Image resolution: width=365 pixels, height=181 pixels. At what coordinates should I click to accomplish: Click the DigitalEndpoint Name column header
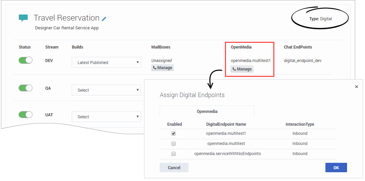pyautogui.click(x=226, y=124)
